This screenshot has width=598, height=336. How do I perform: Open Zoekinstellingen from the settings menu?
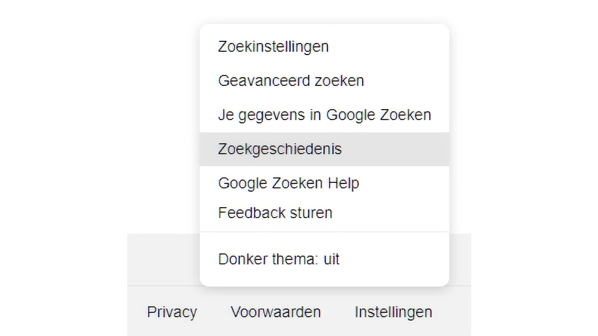pyautogui.click(x=273, y=47)
